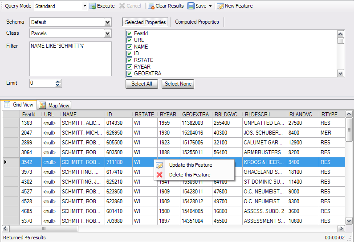Viewport: 354px width, 242px height.
Task: Open the Save dropdown arrow
Action: click(211, 6)
